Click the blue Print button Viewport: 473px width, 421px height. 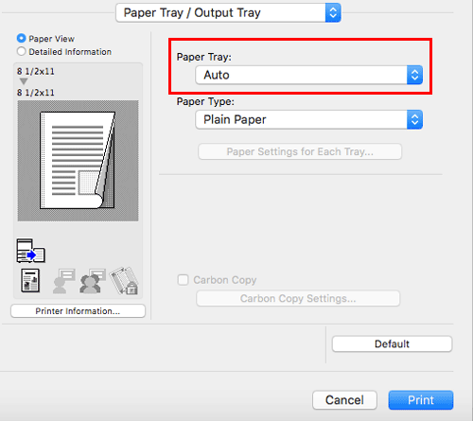[421, 400]
